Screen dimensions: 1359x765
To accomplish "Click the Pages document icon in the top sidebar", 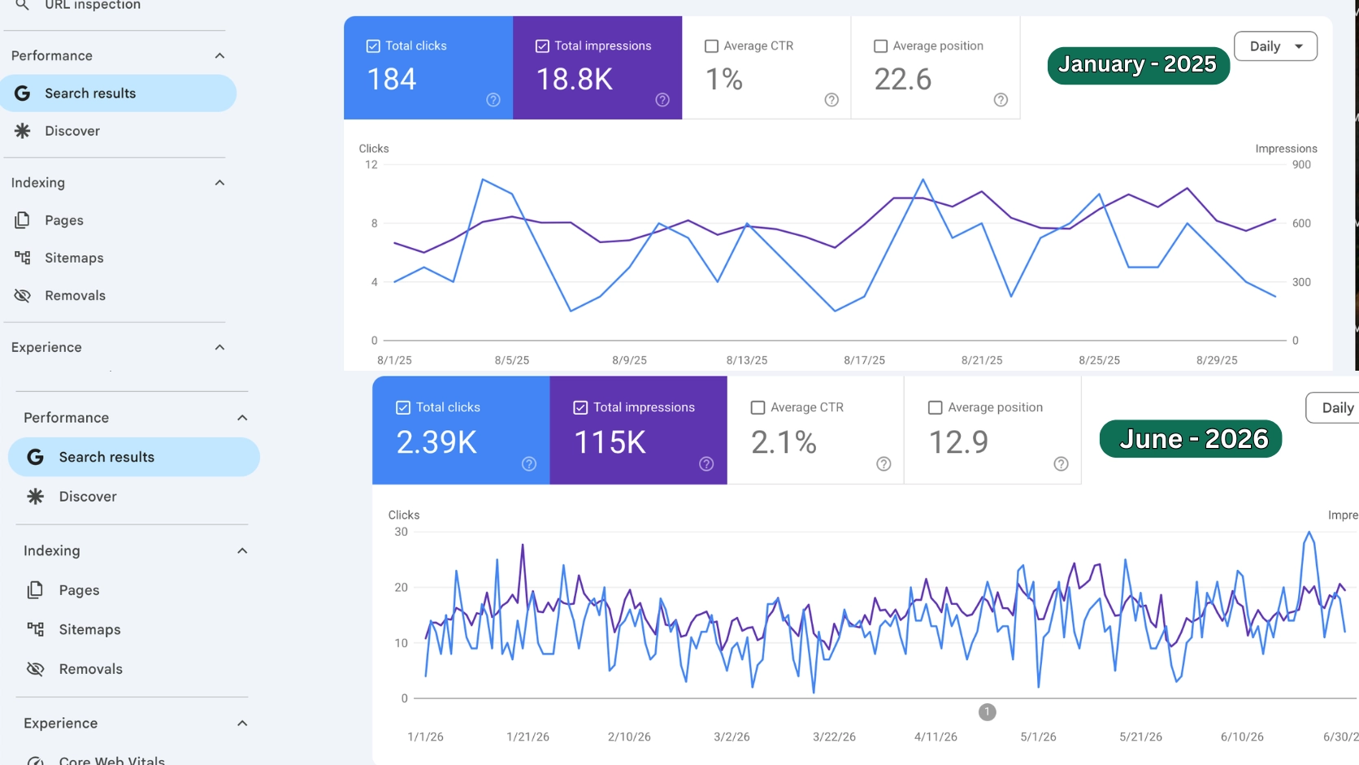I will coord(23,220).
